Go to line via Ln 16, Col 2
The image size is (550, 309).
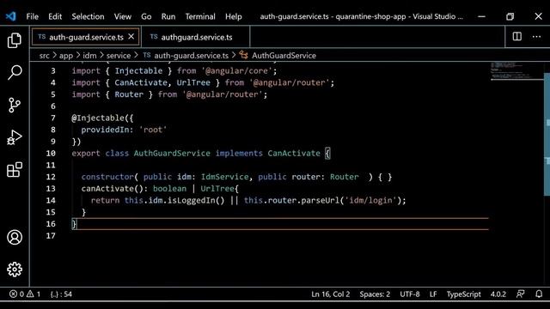[330, 294]
